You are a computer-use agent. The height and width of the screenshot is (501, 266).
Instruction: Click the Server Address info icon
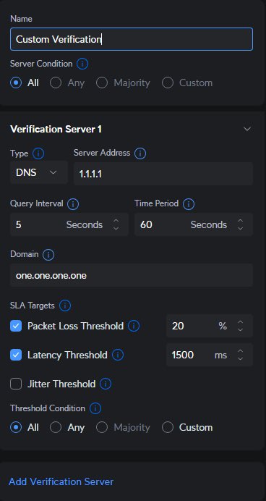coord(140,153)
